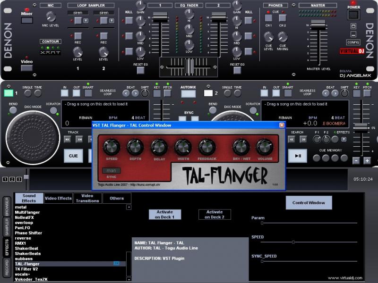Toggle the man SYNC switch in TAL-Flanger
The image size is (378, 283).
tap(112, 170)
